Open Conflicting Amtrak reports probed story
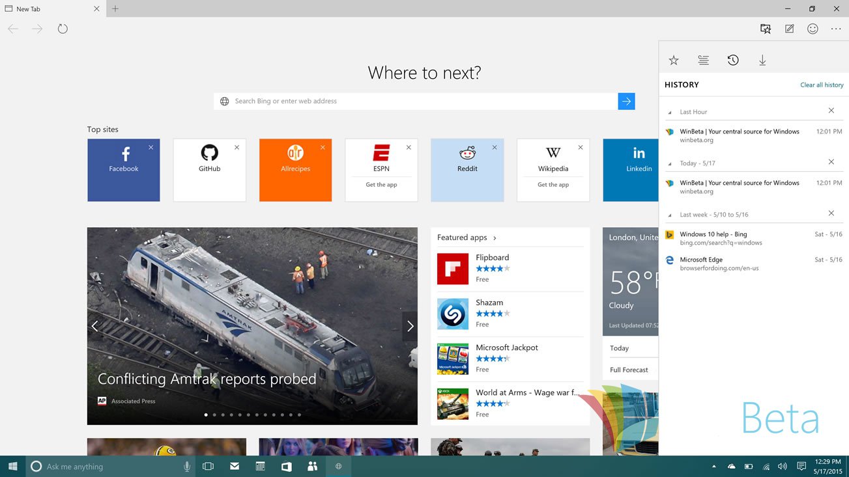The image size is (849, 477). (x=207, y=379)
